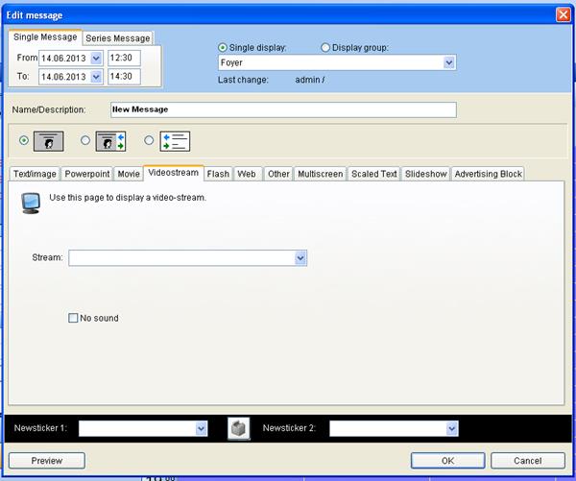Viewport: 576px width, 481px height.
Task: Open the Foyer display dropdown
Action: click(x=449, y=62)
